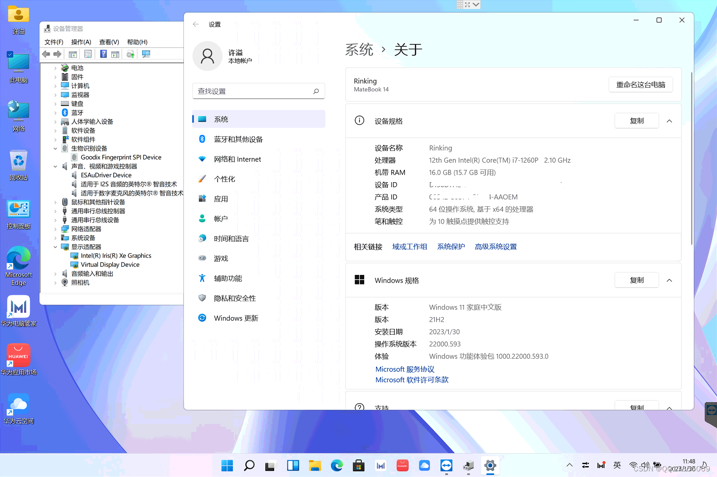
Task: Collapse the 生物识别设备 tree node
Action: [x=55, y=149]
